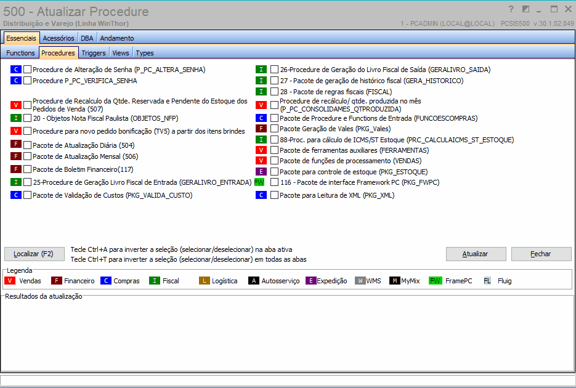Click the MyMix legend swatch
The height and width of the screenshot is (388, 576).
tap(394, 281)
